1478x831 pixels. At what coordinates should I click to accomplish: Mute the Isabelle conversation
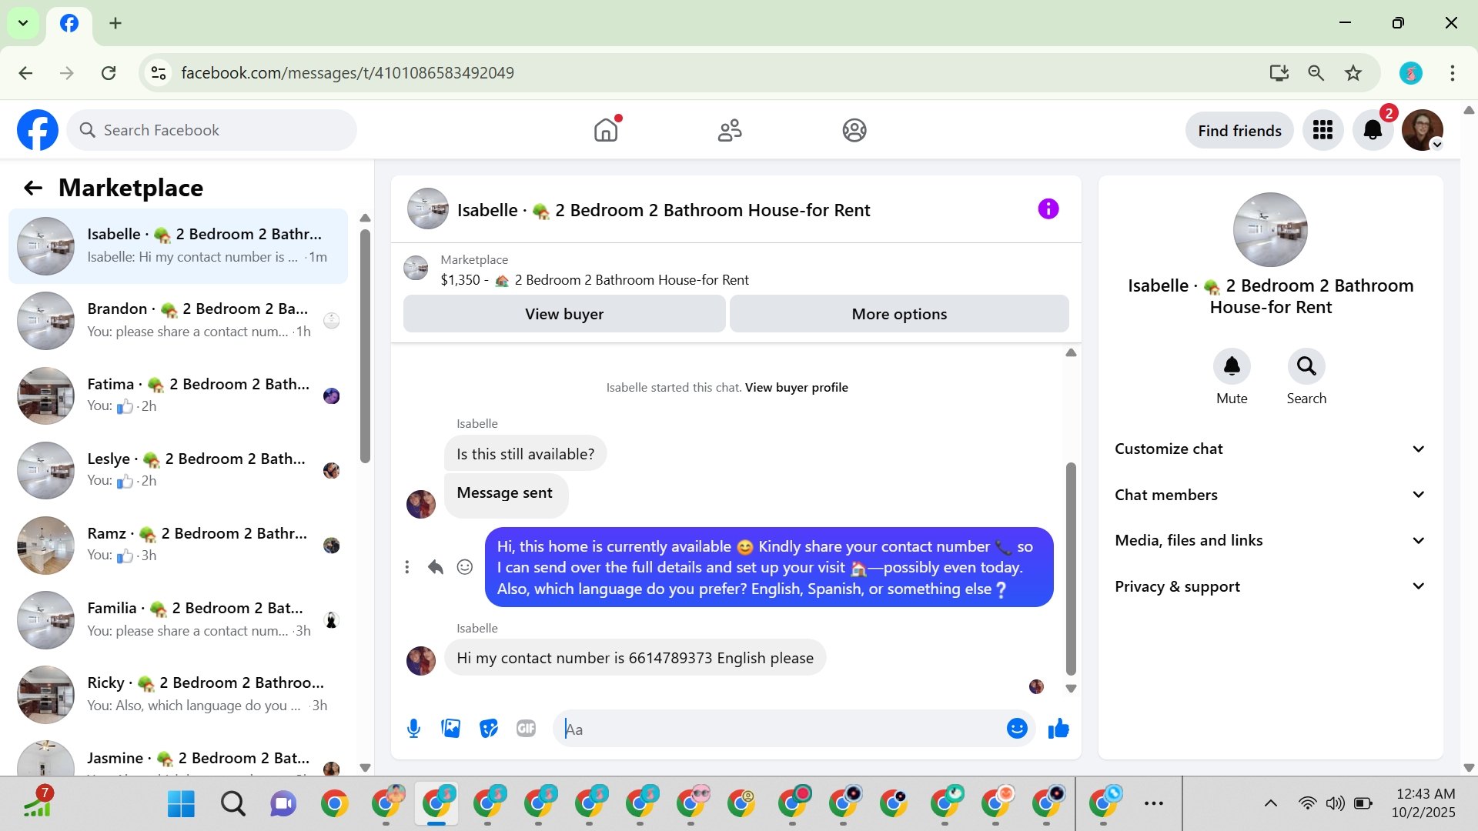coord(1231,367)
